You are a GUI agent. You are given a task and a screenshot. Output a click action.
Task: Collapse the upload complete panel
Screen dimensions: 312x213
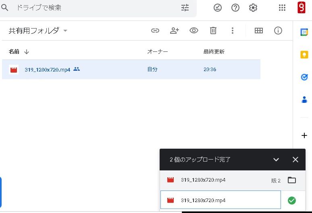click(276, 160)
